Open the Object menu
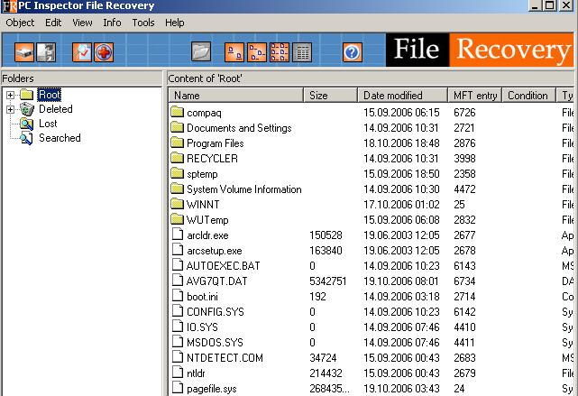Viewport: 578px width, 396px height. 20,23
